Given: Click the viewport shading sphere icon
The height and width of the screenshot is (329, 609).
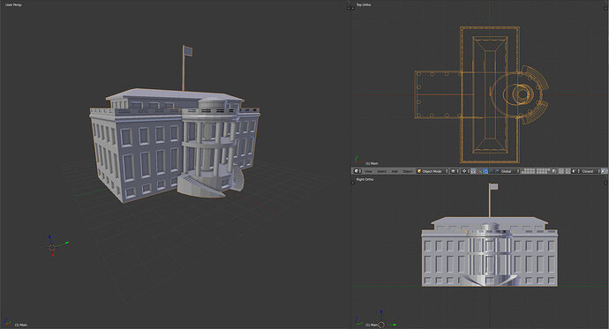Looking at the screenshot, I should click(454, 171).
